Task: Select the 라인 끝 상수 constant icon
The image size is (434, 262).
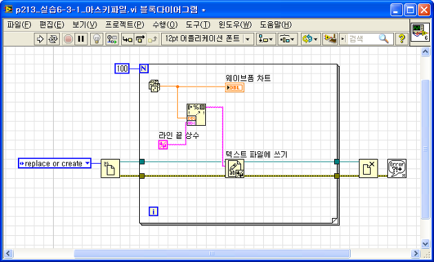Action: click(163, 145)
